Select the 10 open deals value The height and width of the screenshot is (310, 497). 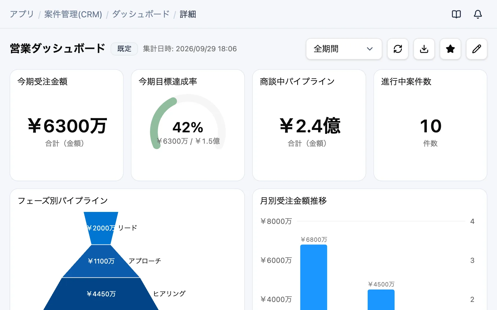point(430,126)
